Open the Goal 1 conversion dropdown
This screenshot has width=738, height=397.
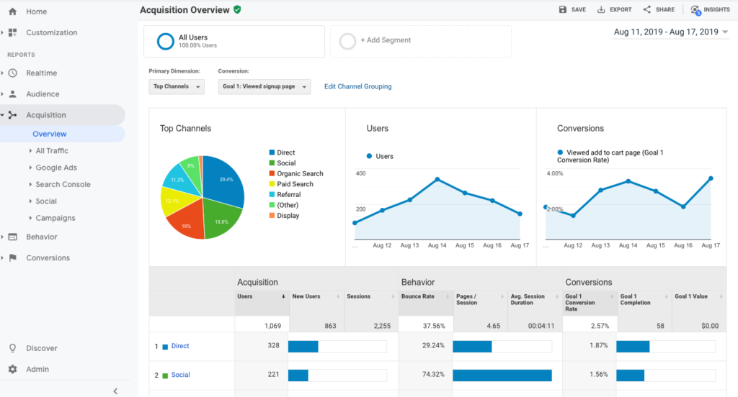[x=264, y=86]
